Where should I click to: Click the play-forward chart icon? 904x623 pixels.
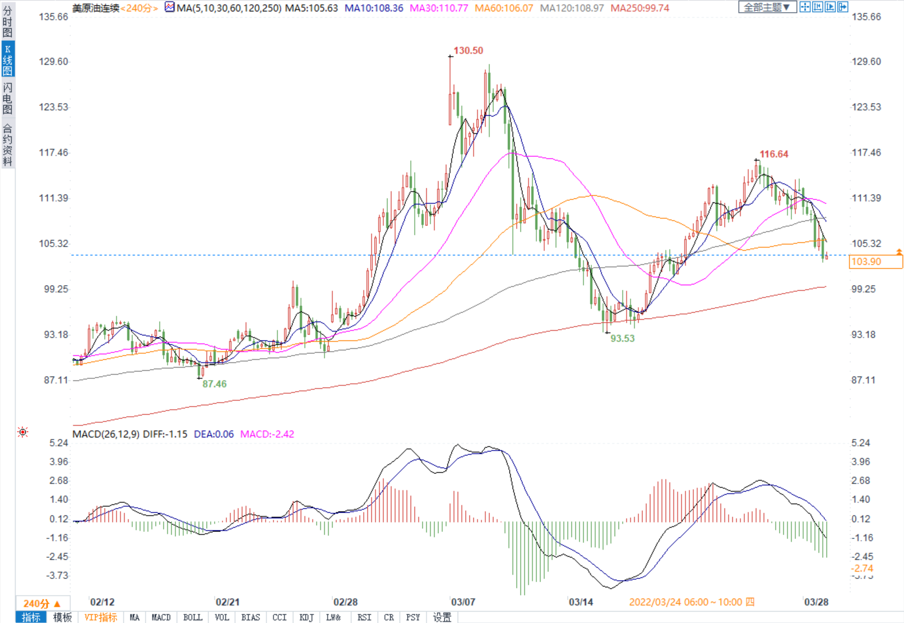pos(830,7)
